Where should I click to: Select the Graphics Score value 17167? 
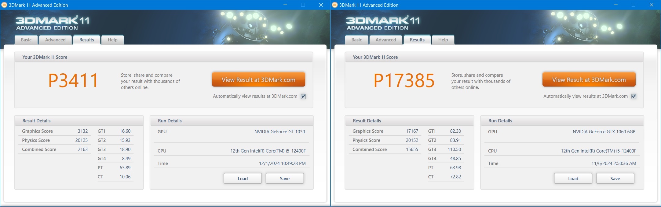tap(412, 131)
